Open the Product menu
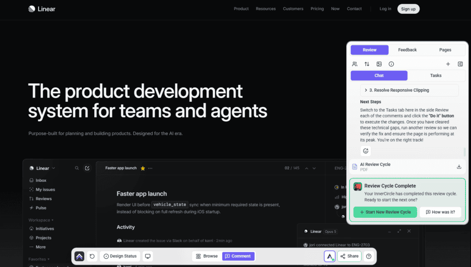The height and width of the screenshot is (267, 471). click(241, 9)
